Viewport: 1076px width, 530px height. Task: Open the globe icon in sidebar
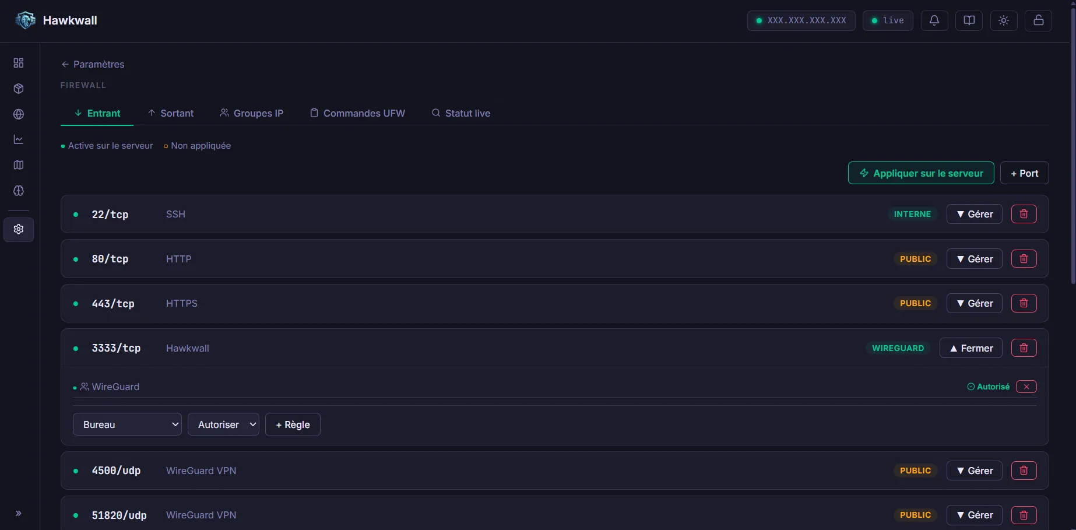tap(19, 114)
